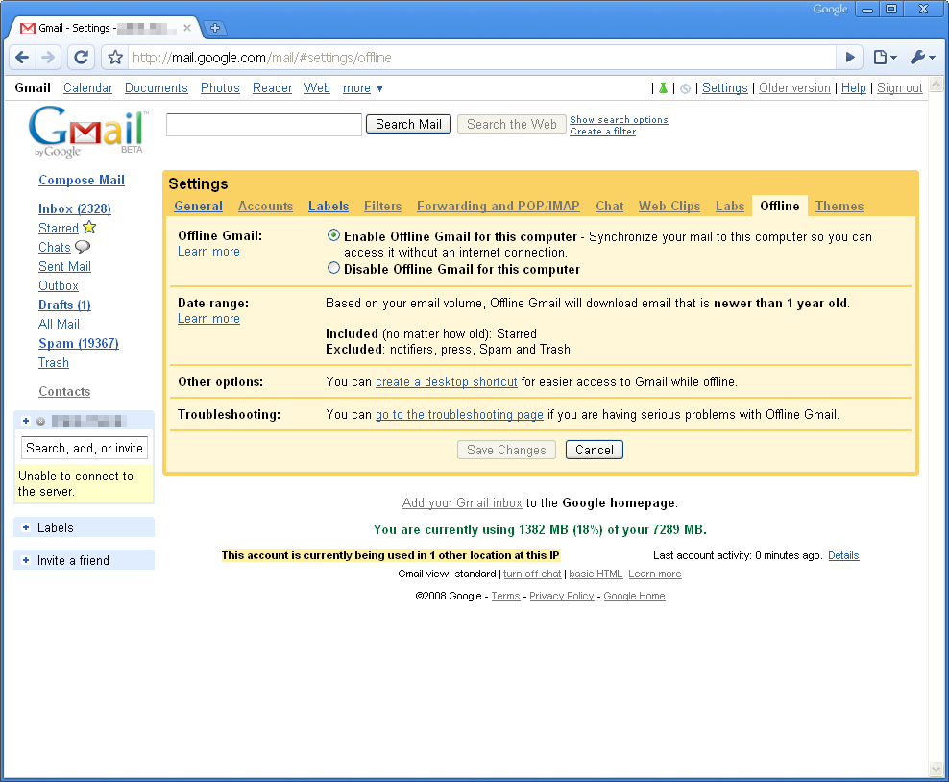The width and height of the screenshot is (949, 782).
Task: Click the page scrollbar down arrow
Action: [937, 770]
